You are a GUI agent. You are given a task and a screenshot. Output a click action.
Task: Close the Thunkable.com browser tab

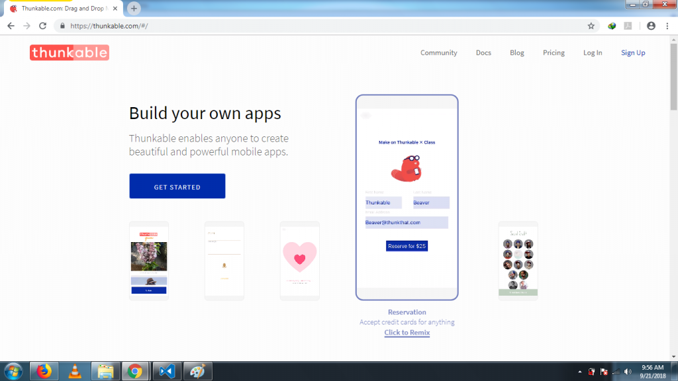pyautogui.click(x=115, y=8)
